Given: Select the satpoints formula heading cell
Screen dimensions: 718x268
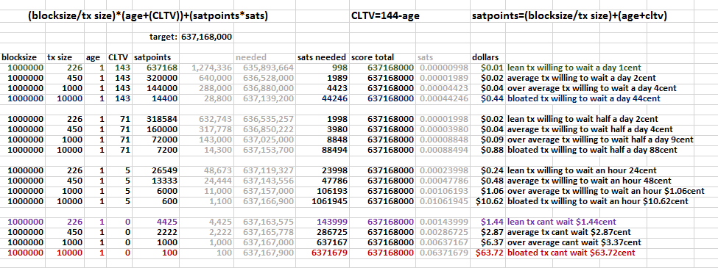Looking at the screenshot, I should (x=569, y=16).
